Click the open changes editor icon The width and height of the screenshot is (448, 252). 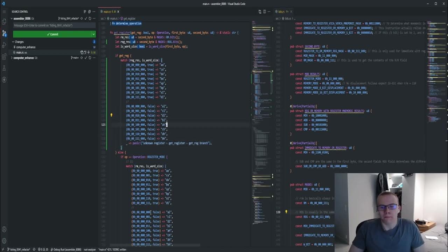tap(260, 12)
